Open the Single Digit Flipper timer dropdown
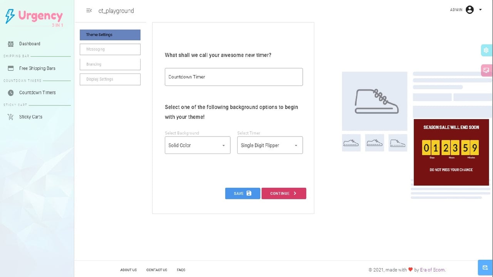Screen dimensions: 493x277 (x=270, y=145)
